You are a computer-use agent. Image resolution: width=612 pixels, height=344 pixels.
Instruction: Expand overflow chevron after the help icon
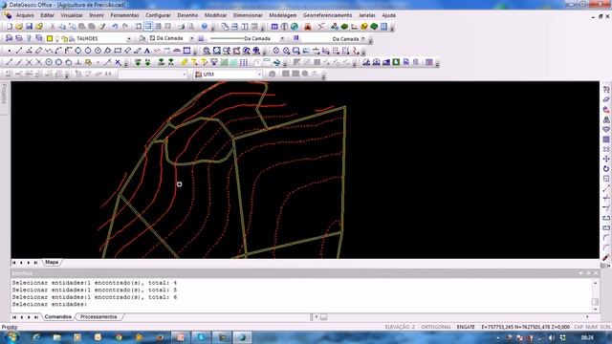[212, 28]
